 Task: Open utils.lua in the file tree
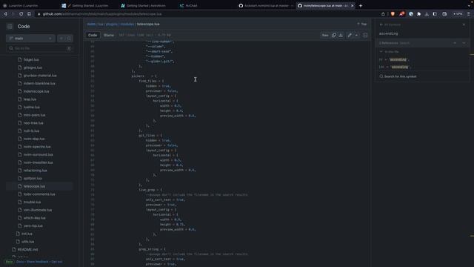click(x=27, y=242)
